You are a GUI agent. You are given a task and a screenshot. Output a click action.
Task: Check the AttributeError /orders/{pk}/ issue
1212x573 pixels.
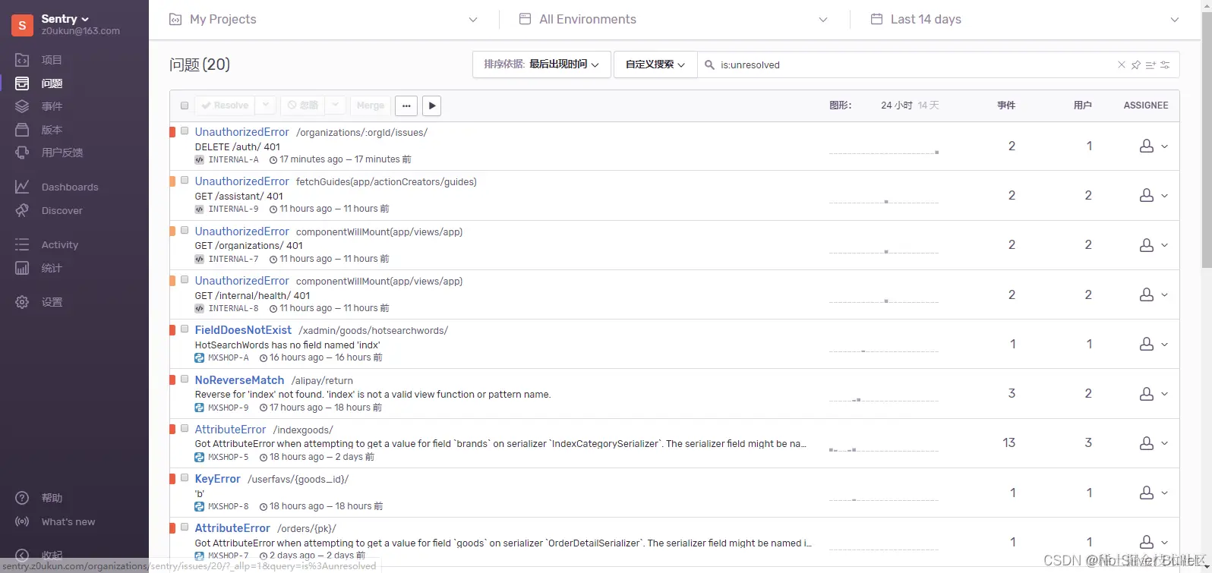(x=185, y=527)
